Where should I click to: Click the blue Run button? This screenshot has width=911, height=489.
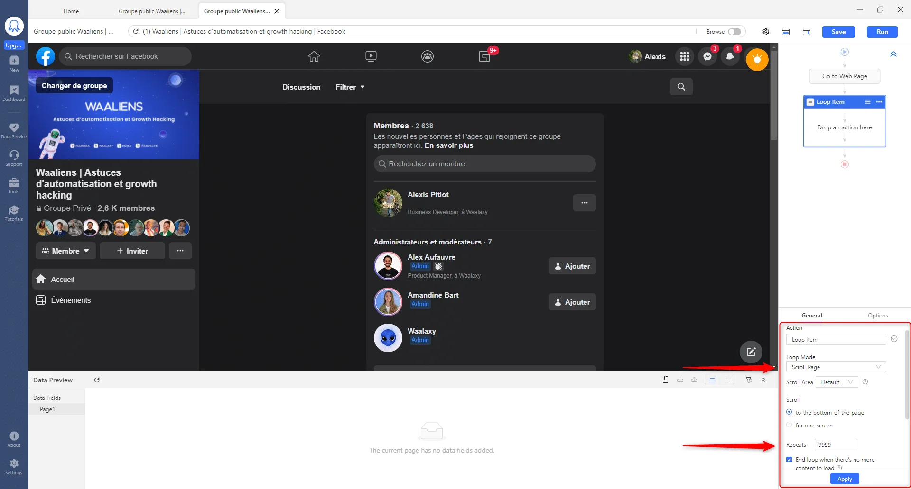point(882,32)
